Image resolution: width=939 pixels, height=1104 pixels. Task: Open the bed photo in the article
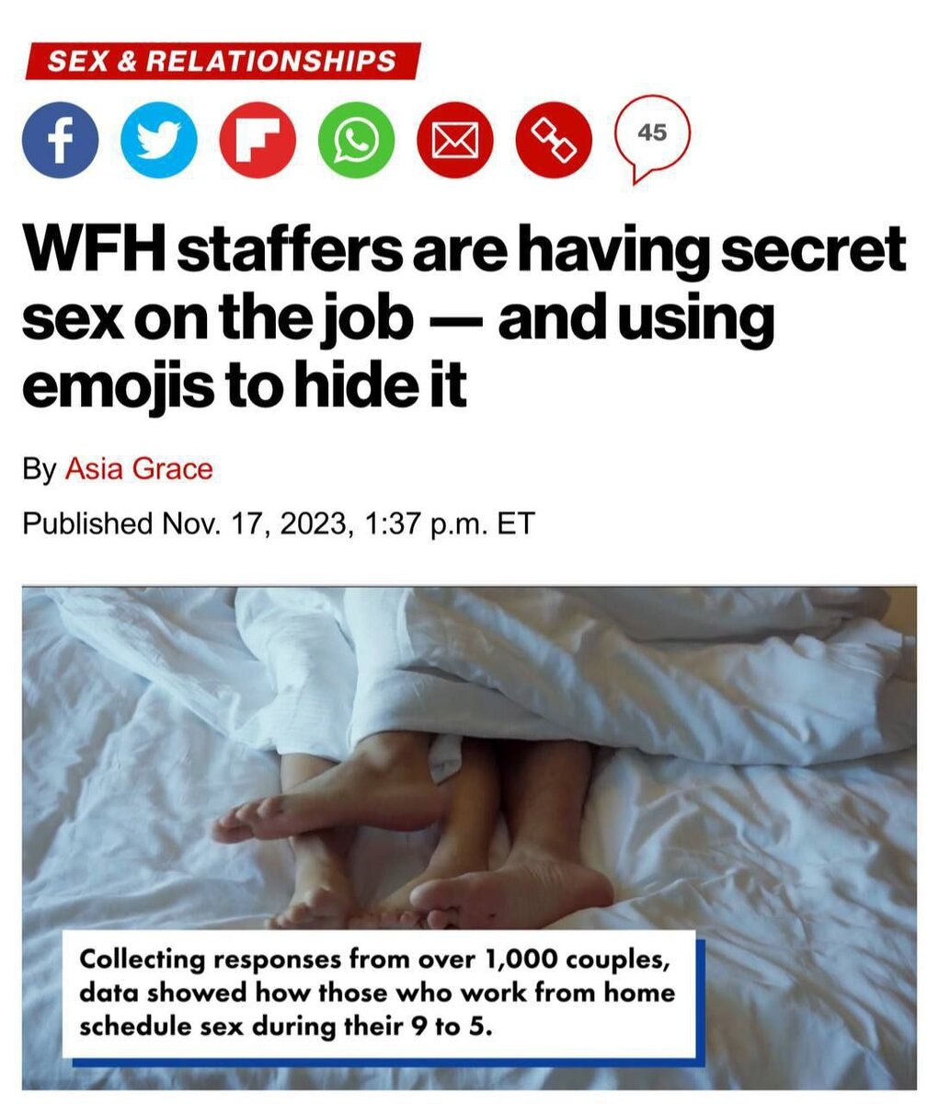click(x=469, y=838)
